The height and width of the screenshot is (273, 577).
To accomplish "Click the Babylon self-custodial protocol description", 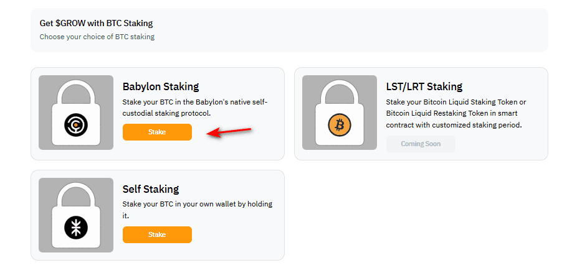I will (x=195, y=108).
